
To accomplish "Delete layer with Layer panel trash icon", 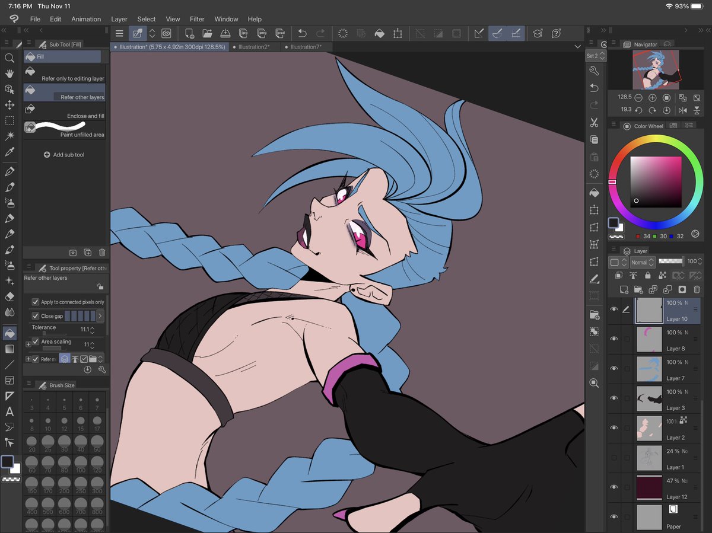I will coord(697,289).
